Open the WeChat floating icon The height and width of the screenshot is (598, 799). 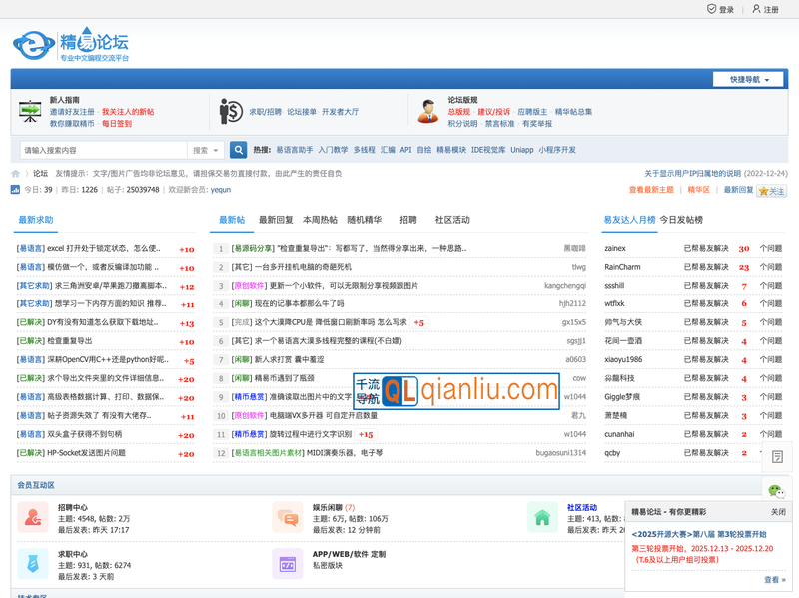(776, 490)
